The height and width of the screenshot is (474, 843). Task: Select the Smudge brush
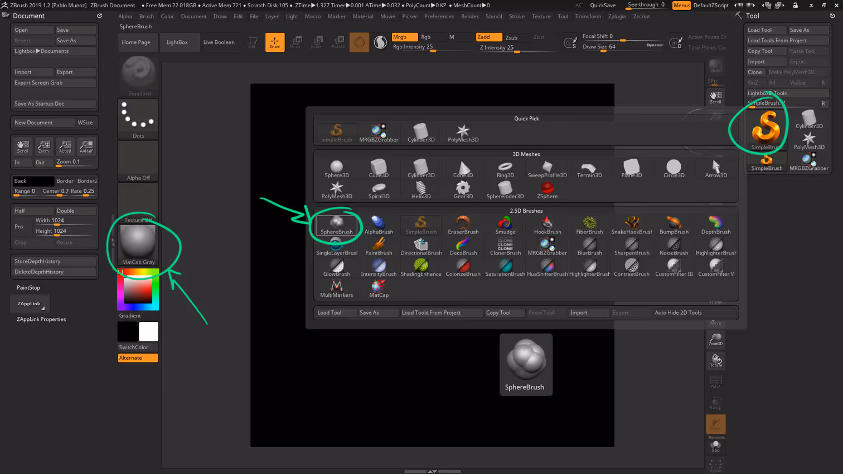tap(505, 226)
